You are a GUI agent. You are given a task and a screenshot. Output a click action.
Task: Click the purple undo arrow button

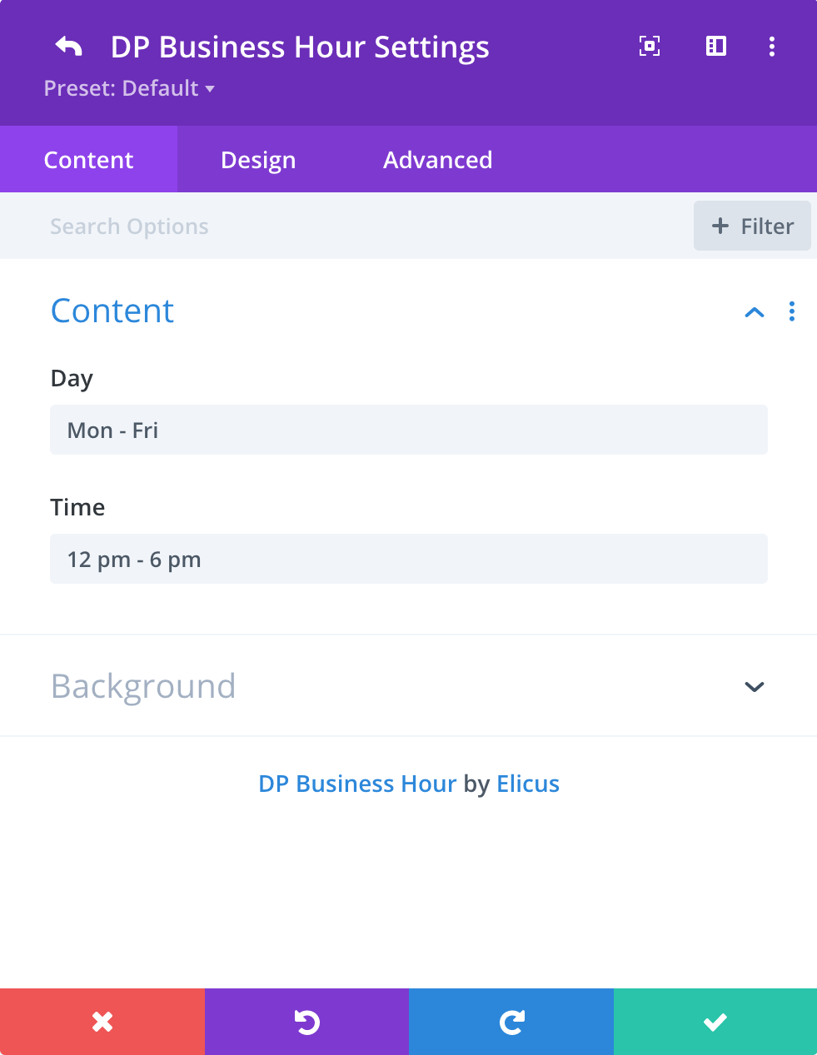click(x=307, y=1022)
